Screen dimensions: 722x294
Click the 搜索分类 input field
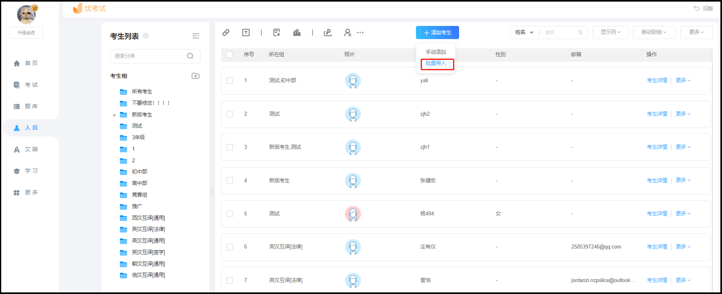pyautogui.click(x=155, y=56)
